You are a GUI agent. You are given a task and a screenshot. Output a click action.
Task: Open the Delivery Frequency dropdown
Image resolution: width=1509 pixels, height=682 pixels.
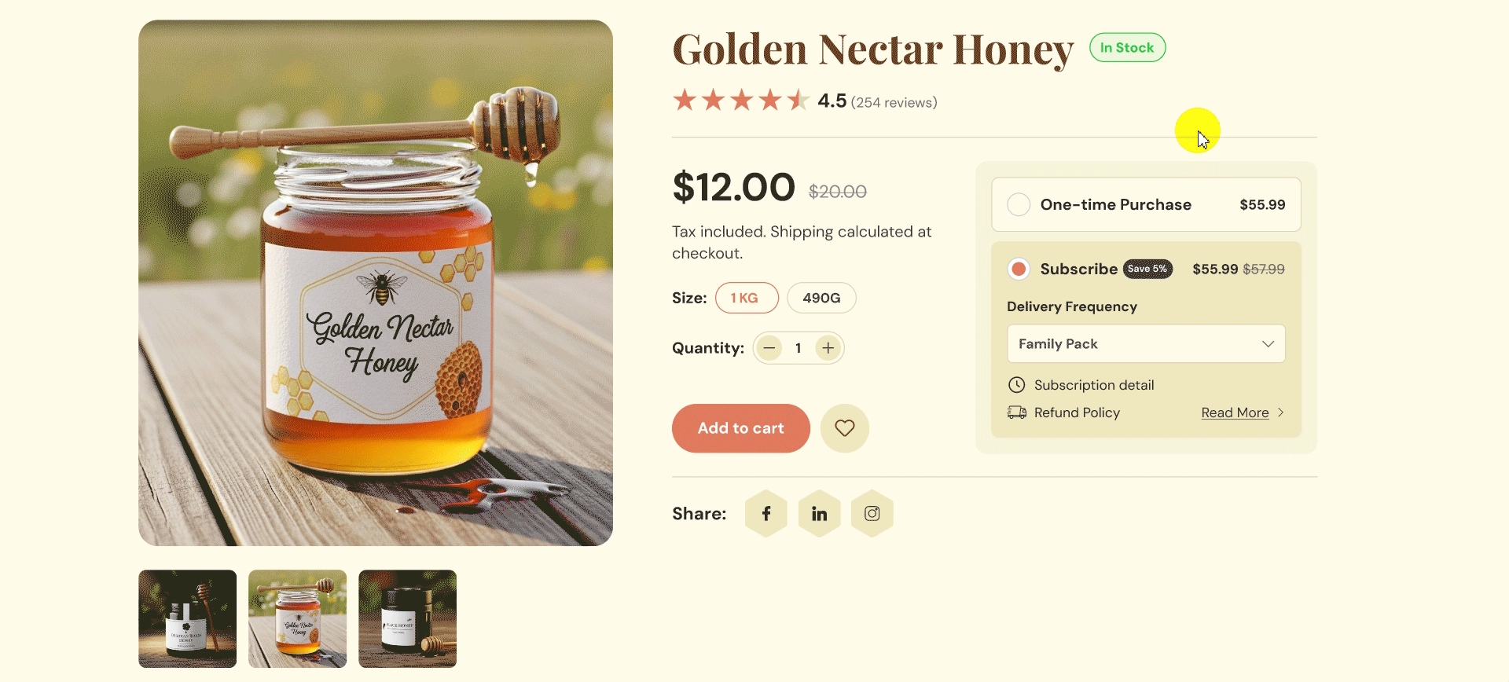click(1145, 343)
